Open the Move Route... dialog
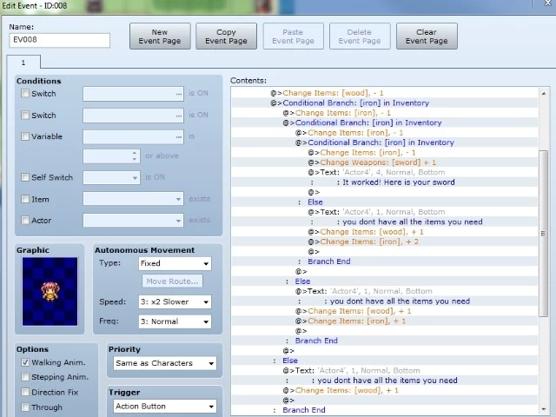The height and width of the screenshot is (417, 556). [172, 281]
